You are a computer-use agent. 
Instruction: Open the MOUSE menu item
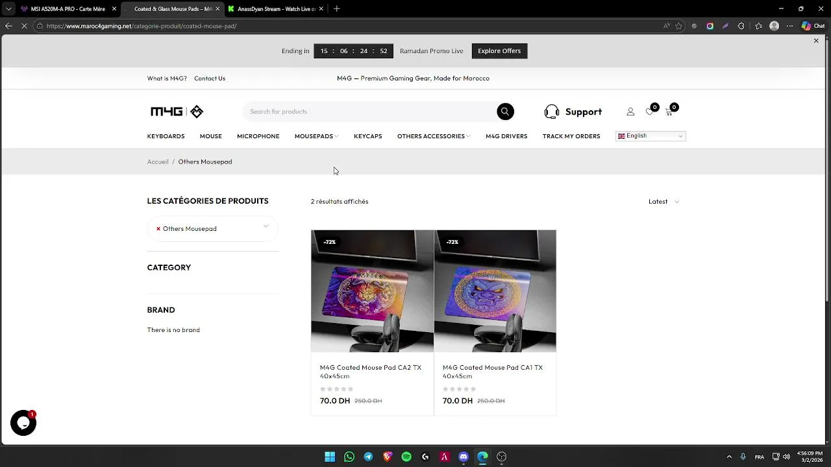pyautogui.click(x=211, y=136)
